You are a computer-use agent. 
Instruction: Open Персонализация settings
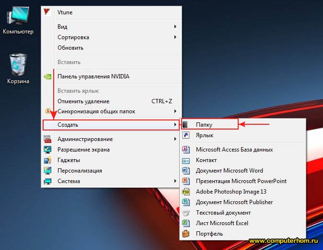tap(112, 171)
